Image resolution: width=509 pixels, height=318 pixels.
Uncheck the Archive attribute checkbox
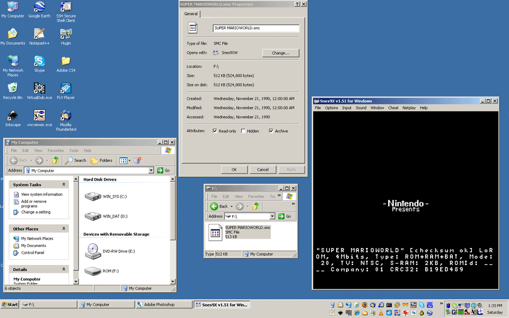click(x=271, y=131)
